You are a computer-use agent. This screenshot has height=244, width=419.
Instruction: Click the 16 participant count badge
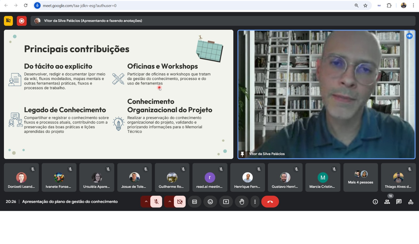[390, 196]
